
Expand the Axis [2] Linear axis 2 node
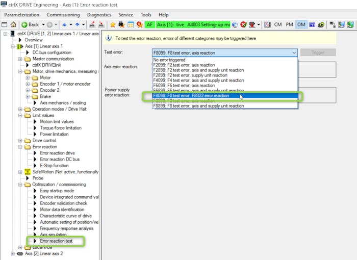[13, 253]
